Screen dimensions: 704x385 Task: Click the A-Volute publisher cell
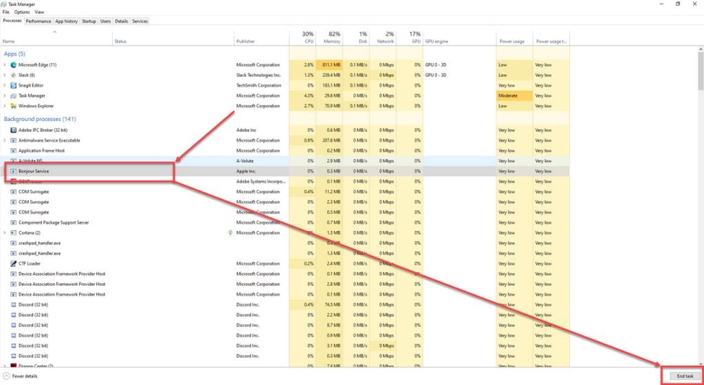[x=262, y=161]
